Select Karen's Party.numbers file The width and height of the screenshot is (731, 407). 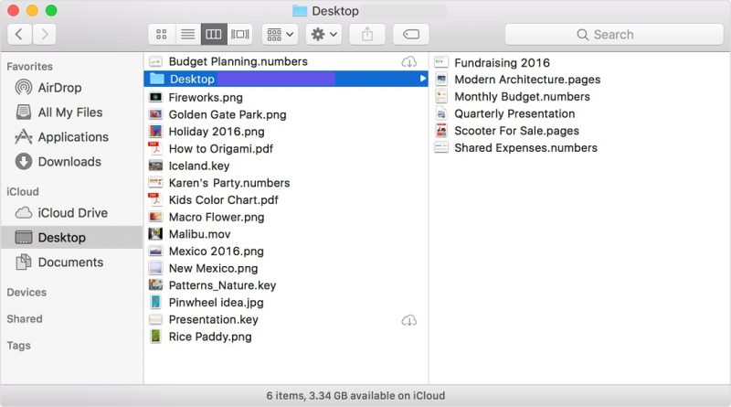point(229,183)
